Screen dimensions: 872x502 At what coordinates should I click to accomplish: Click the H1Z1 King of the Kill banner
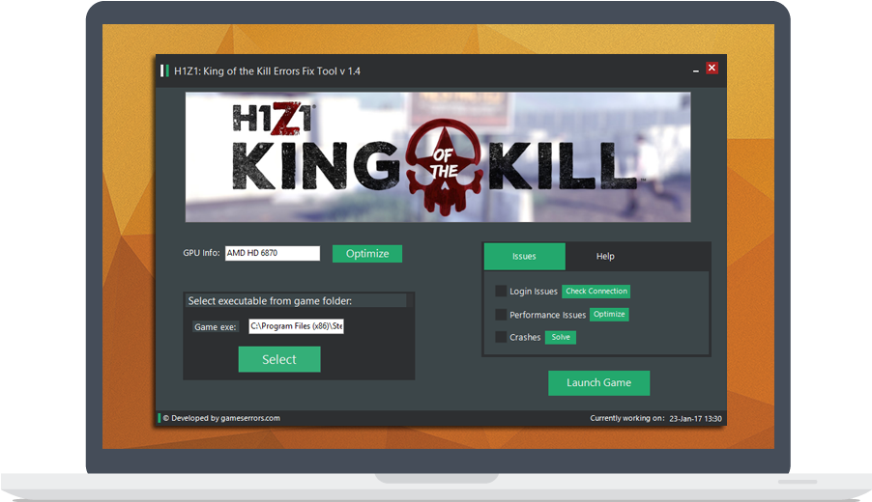point(438,157)
